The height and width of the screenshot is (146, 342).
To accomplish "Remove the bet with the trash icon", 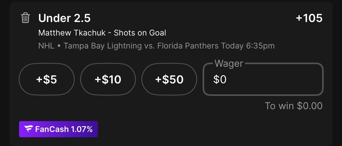I will tap(25, 18).
